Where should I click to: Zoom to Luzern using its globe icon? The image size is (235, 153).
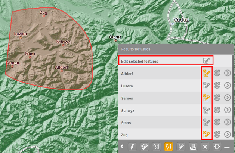(x=217, y=85)
